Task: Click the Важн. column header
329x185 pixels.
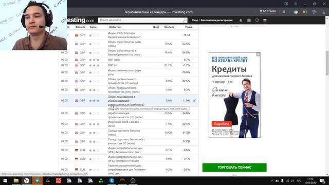Action: pos(93,27)
